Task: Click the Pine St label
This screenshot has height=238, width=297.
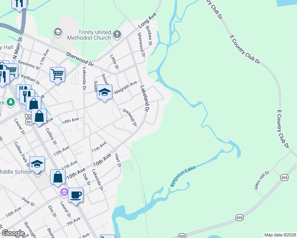Action: 28,202
